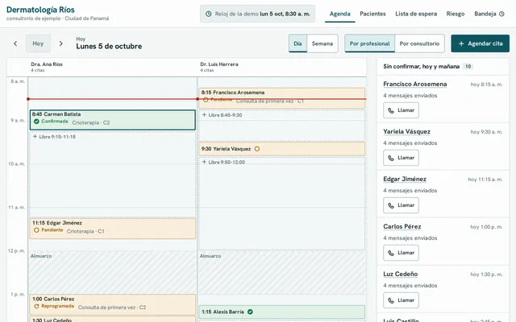Group agenda Por profesional
Viewport: 516px width, 322px height.
click(369, 43)
